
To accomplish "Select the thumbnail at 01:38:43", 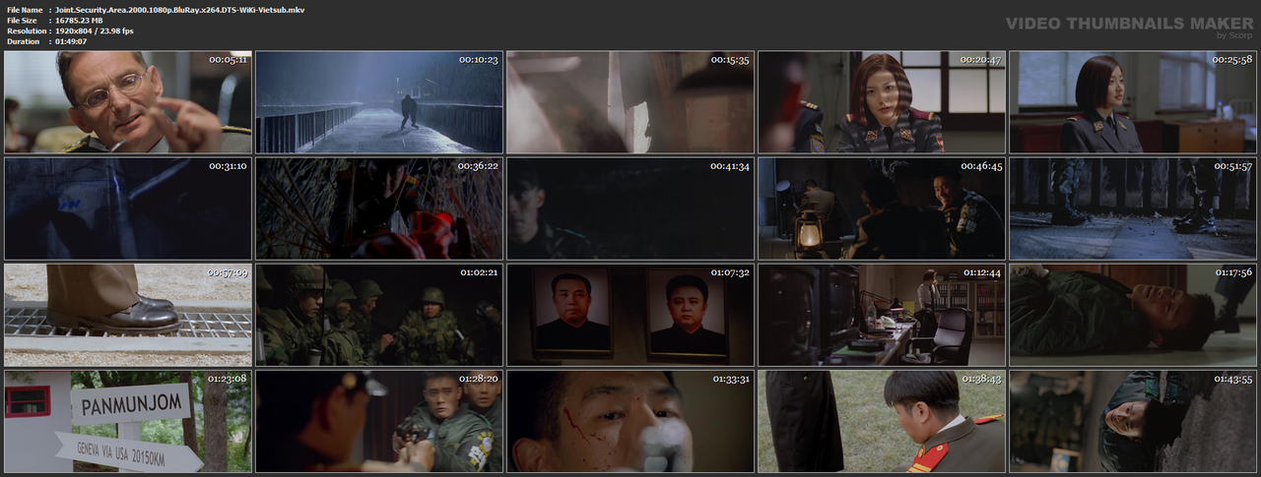I will pos(882,421).
